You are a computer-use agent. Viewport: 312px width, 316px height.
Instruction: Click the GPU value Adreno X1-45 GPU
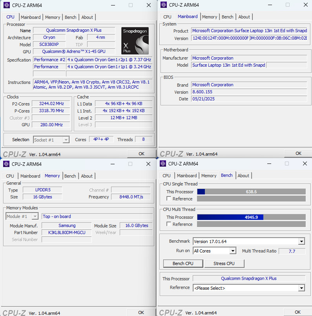pos(74,51)
